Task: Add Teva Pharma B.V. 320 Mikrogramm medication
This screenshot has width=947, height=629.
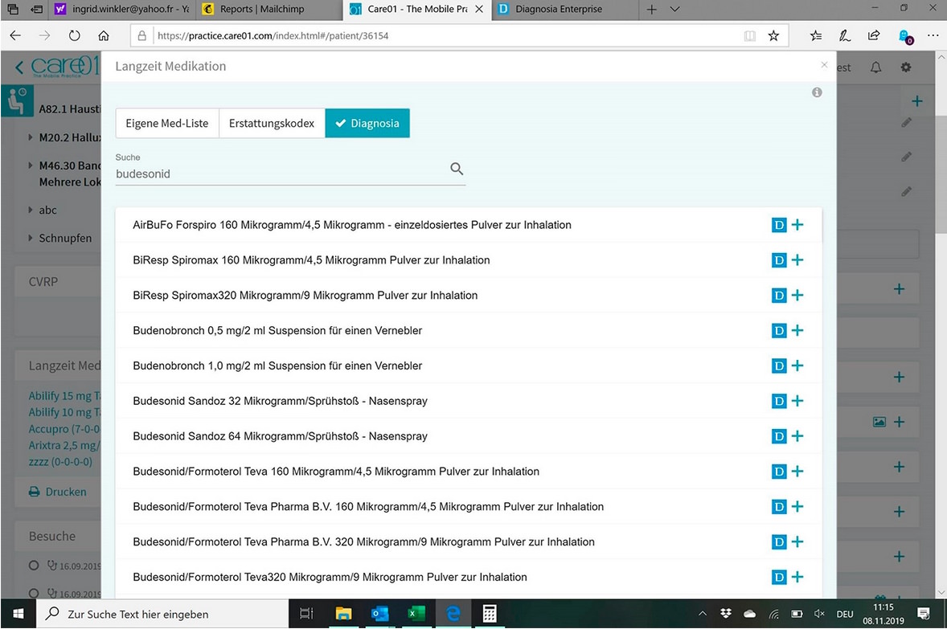Action: click(x=797, y=541)
